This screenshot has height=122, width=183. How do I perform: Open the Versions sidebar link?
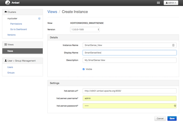11,35
